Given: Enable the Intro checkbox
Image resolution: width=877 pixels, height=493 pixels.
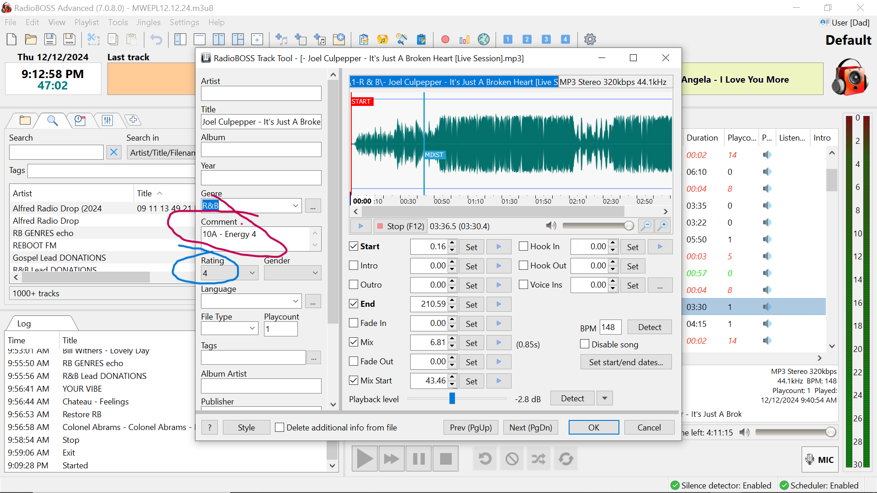Looking at the screenshot, I should [x=354, y=265].
